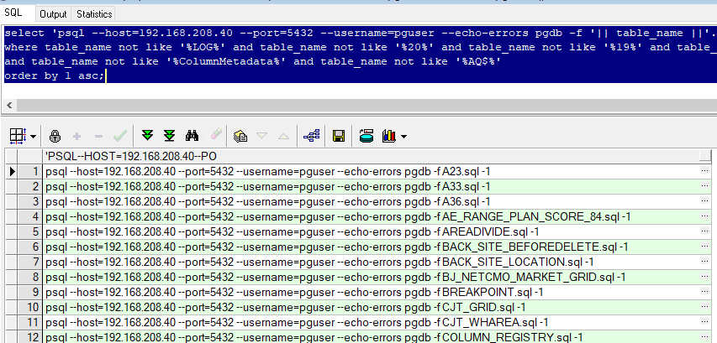Click the editor line starting with 'select 'psql --host'
717x343 pixels.
point(361,33)
